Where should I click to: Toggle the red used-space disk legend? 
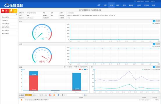pos(81,69)
